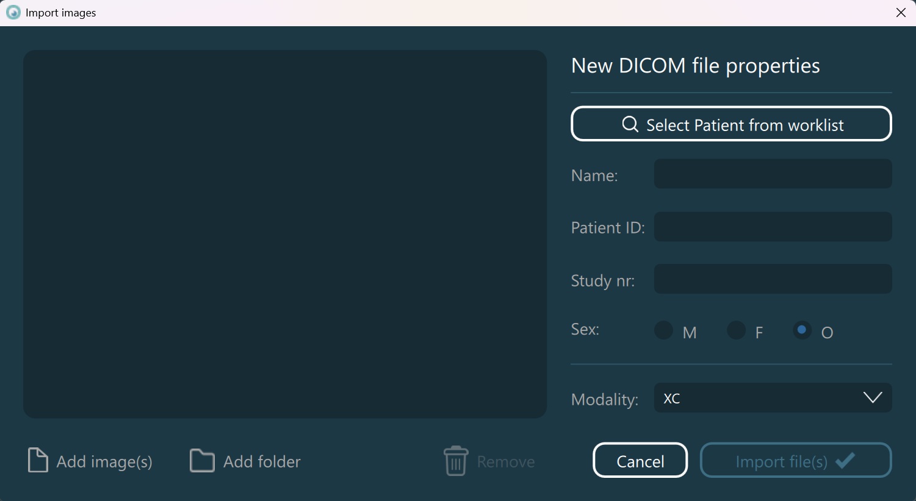Image resolution: width=916 pixels, height=501 pixels.
Task: Click into the Patient ID field
Action: pyautogui.click(x=773, y=227)
